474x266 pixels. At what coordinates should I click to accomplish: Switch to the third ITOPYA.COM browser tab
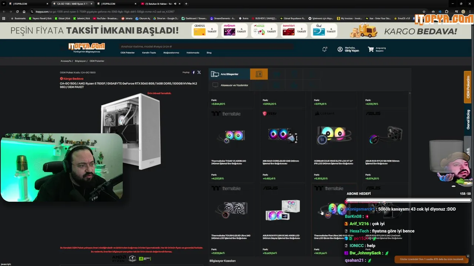point(117,4)
